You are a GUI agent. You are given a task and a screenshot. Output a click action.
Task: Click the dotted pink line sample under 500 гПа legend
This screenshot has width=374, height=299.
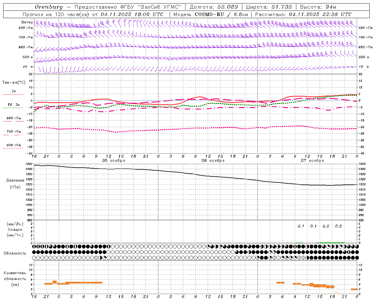(13, 149)
